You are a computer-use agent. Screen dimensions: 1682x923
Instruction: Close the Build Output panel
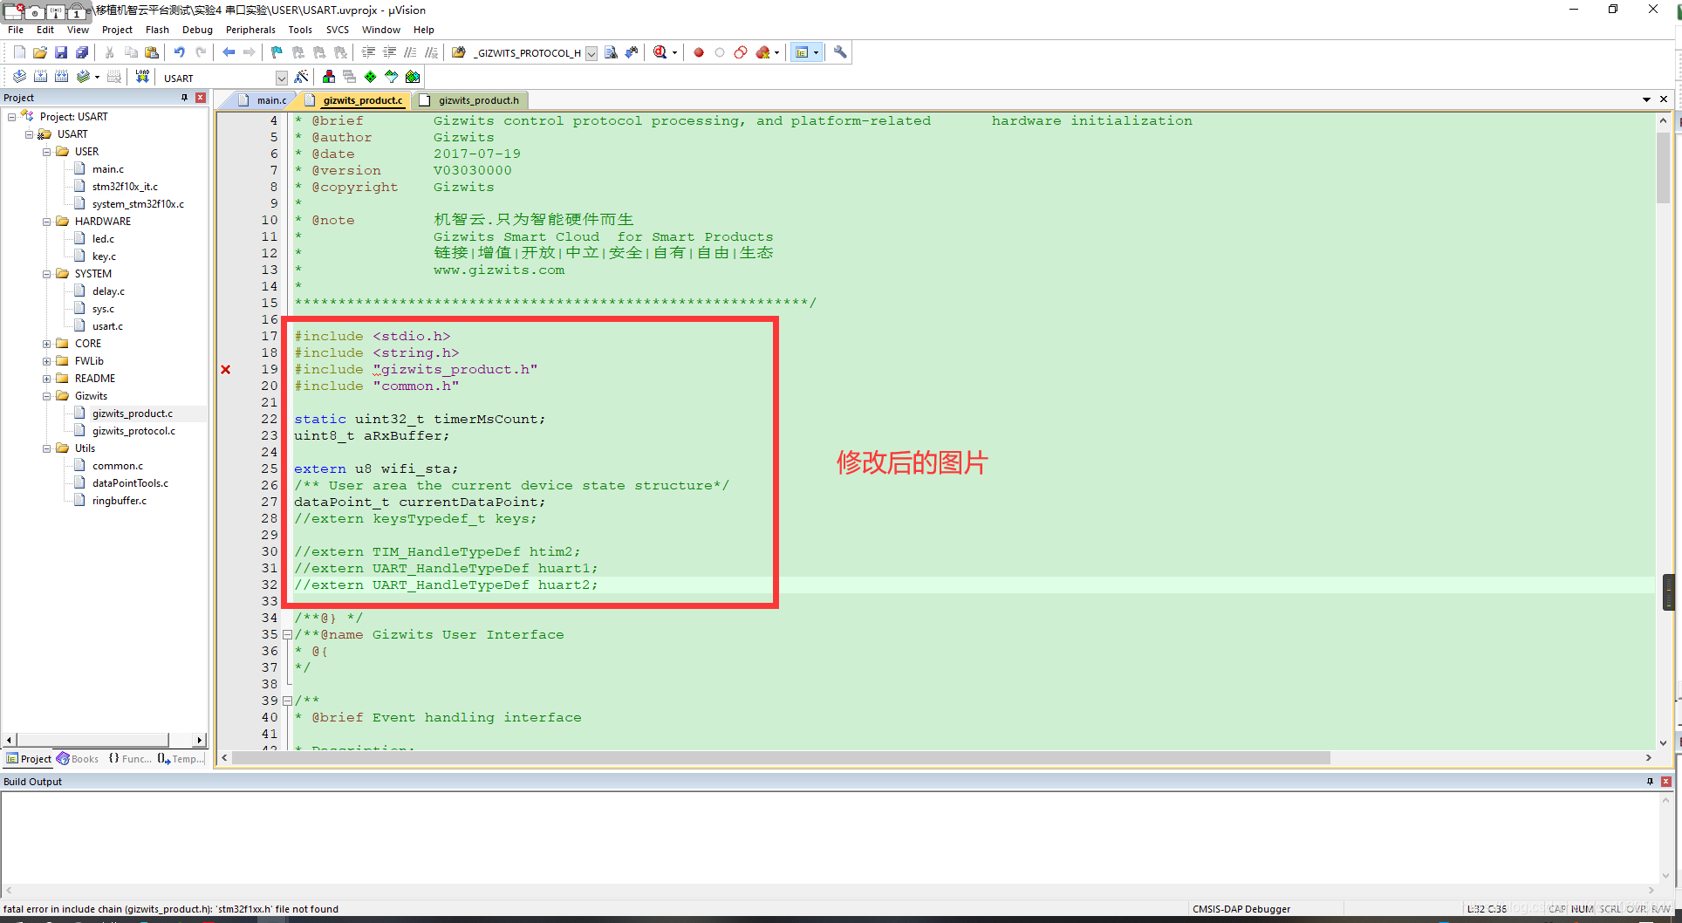click(1666, 782)
